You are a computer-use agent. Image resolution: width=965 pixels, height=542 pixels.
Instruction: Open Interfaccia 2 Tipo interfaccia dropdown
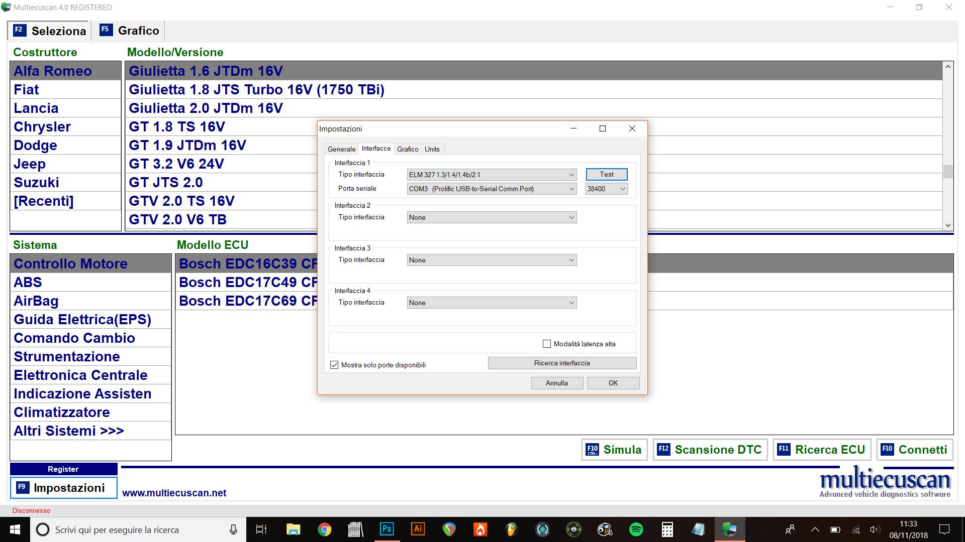click(492, 217)
